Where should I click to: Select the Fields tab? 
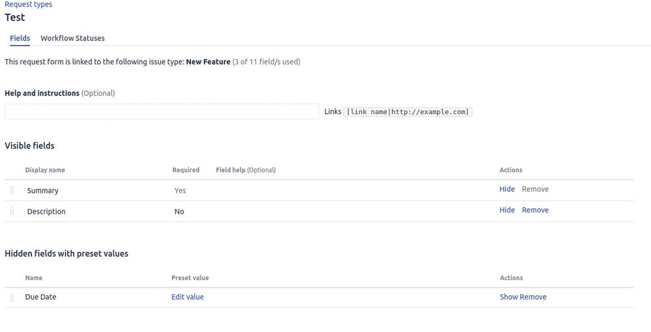click(20, 38)
